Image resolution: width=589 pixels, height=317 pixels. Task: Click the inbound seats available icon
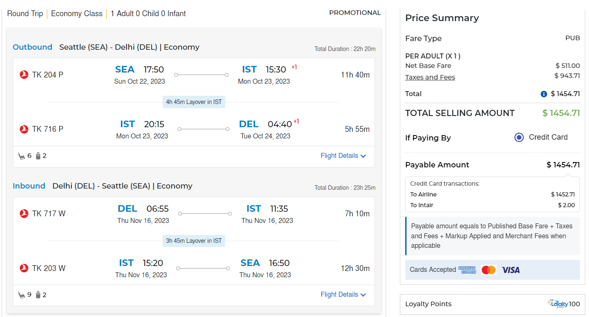22,295
